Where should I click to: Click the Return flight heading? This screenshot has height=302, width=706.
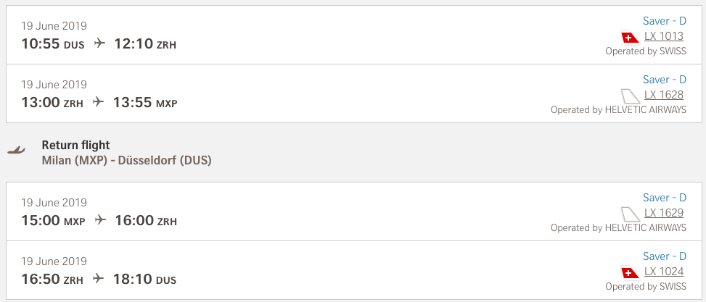[76, 146]
